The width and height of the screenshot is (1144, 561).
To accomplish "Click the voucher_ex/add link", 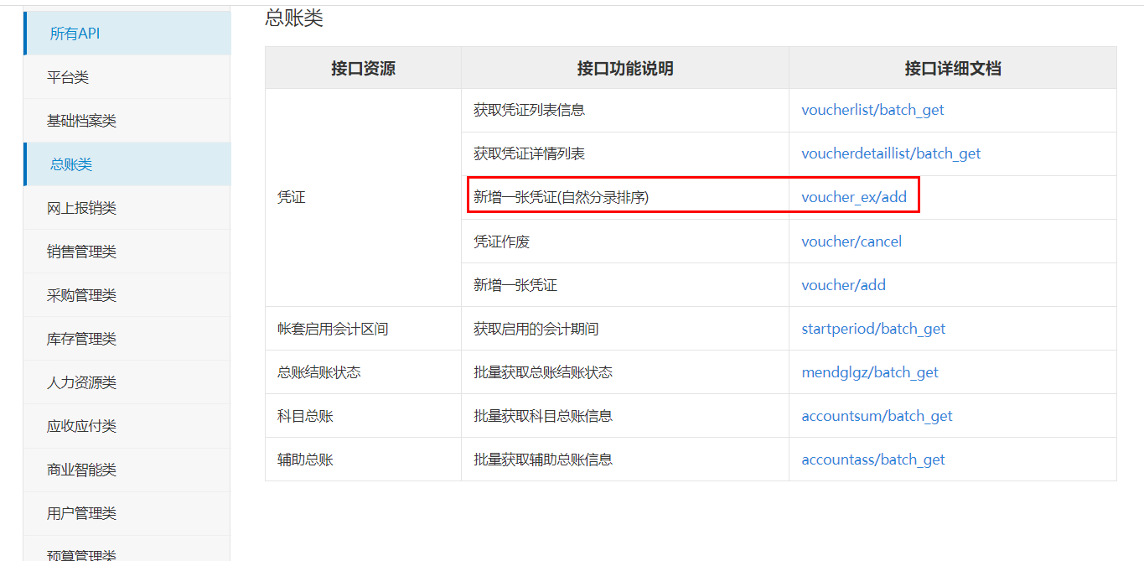I will [x=854, y=197].
